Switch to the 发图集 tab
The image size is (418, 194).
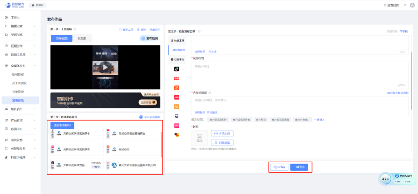(x=82, y=39)
